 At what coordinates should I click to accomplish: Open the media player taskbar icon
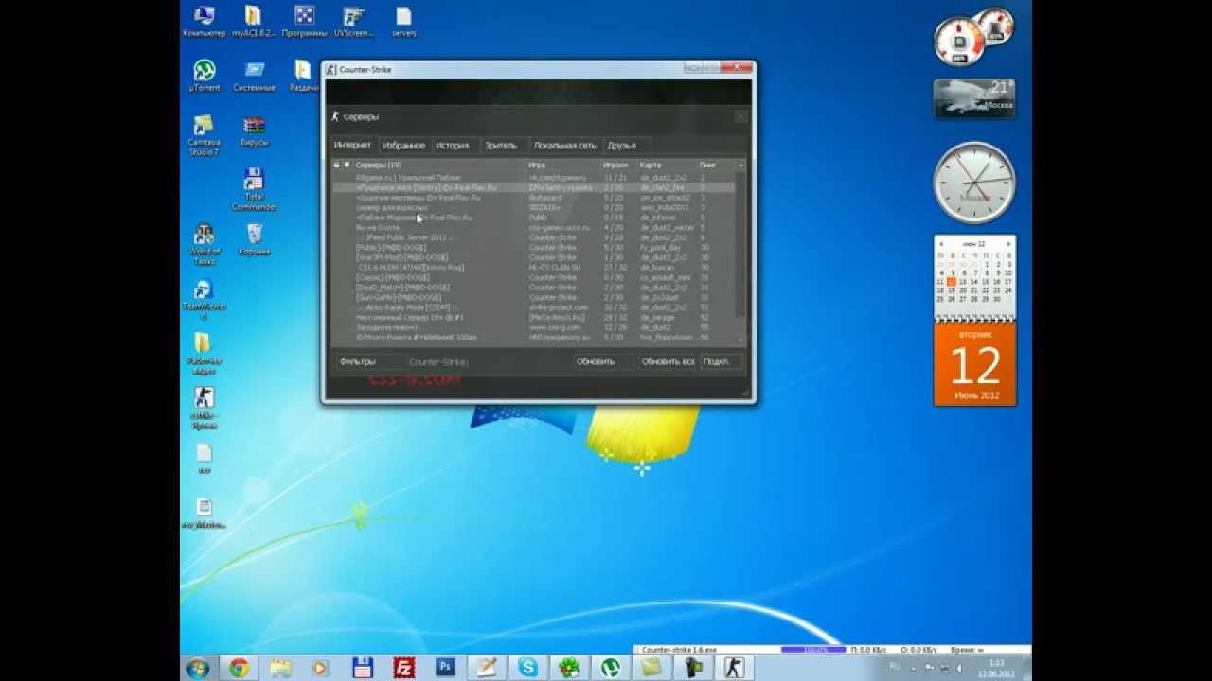click(320, 668)
